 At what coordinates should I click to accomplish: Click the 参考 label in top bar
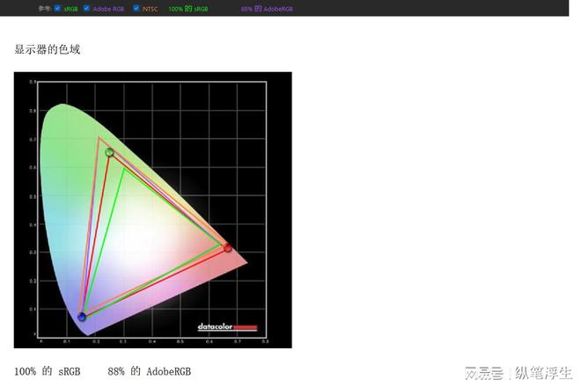pos(45,9)
